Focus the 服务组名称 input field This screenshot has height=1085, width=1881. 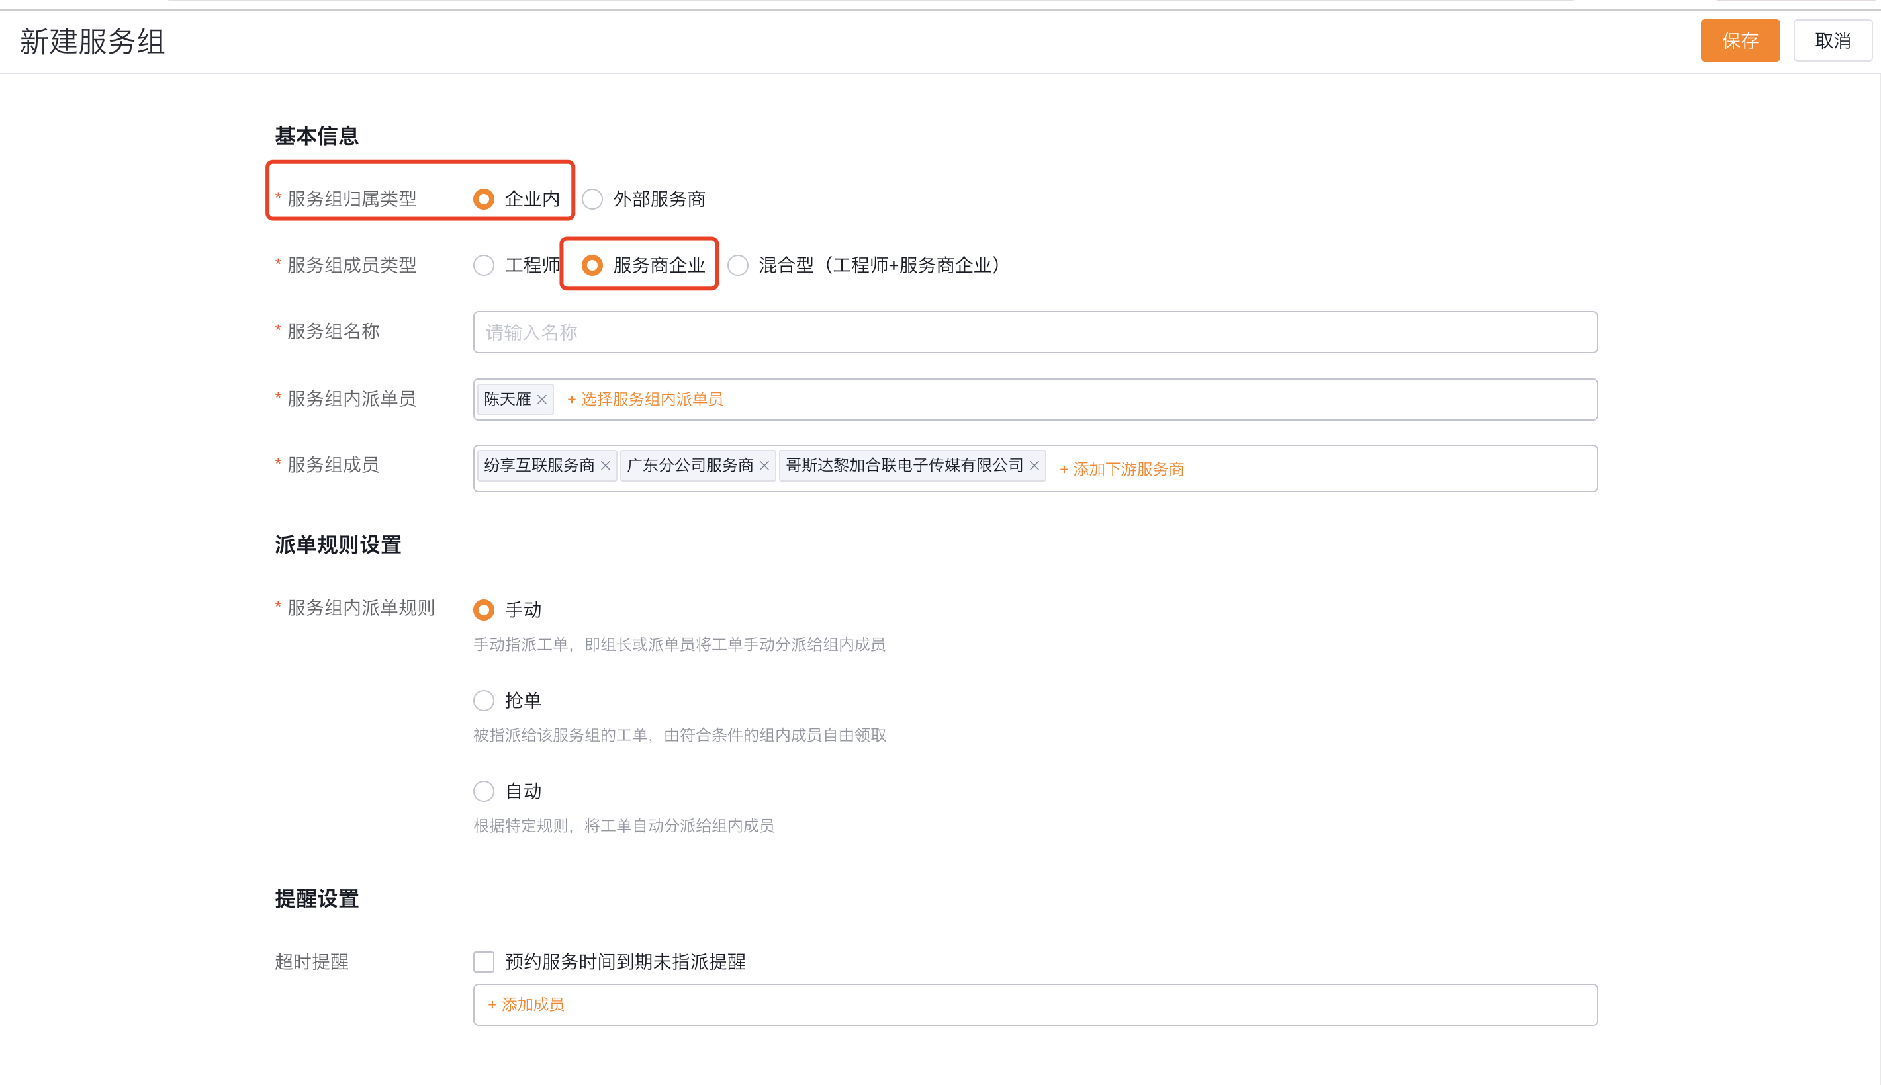(x=1035, y=332)
